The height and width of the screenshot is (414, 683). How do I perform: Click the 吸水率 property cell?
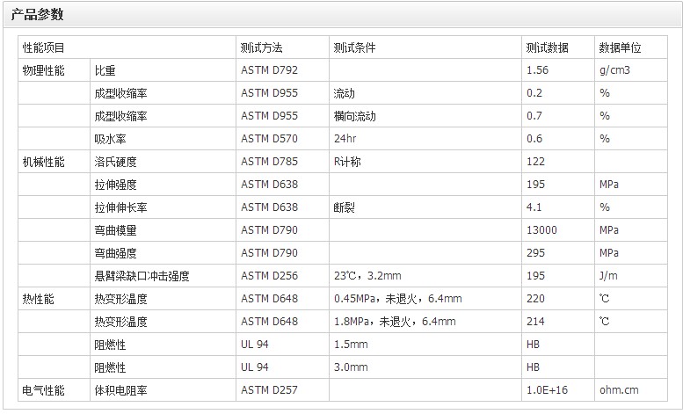[x=110, y=139]
